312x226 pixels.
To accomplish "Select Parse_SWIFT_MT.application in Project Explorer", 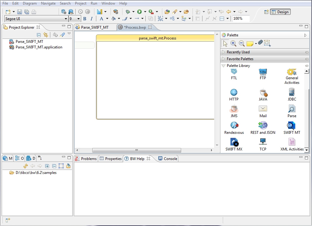I will pos(36,47).
